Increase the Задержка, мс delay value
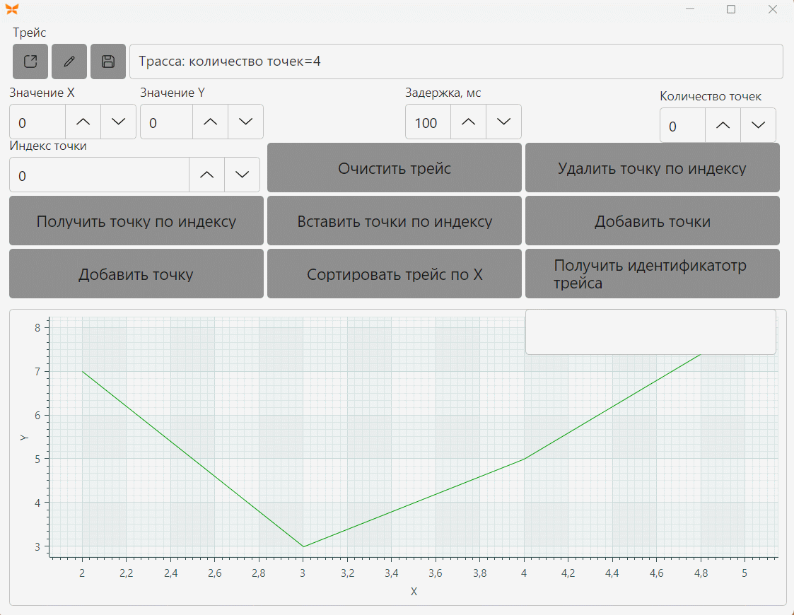The height and width of the screenshot is (615, 794). point(468,122)
